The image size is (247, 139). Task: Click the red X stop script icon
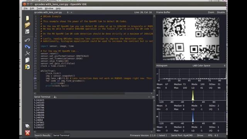coord(27,133)
